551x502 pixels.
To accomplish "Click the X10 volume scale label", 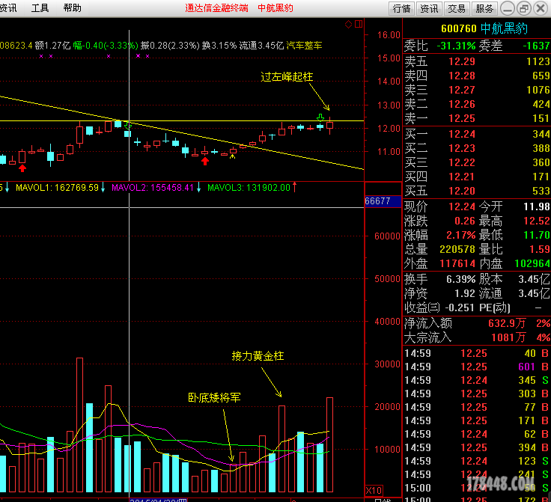I will 374,491.
